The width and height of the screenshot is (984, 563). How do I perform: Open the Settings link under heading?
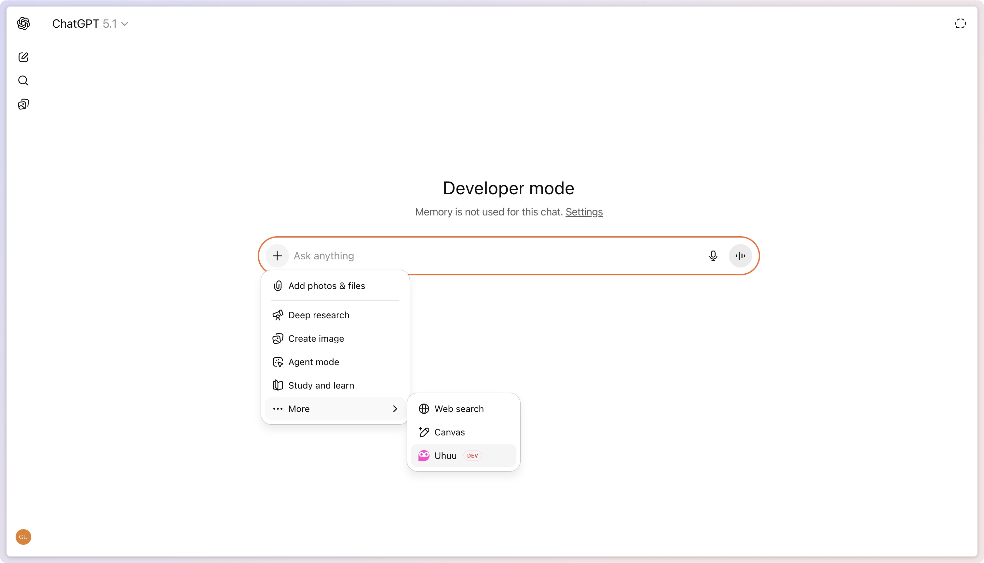click(x=584, y=212)
